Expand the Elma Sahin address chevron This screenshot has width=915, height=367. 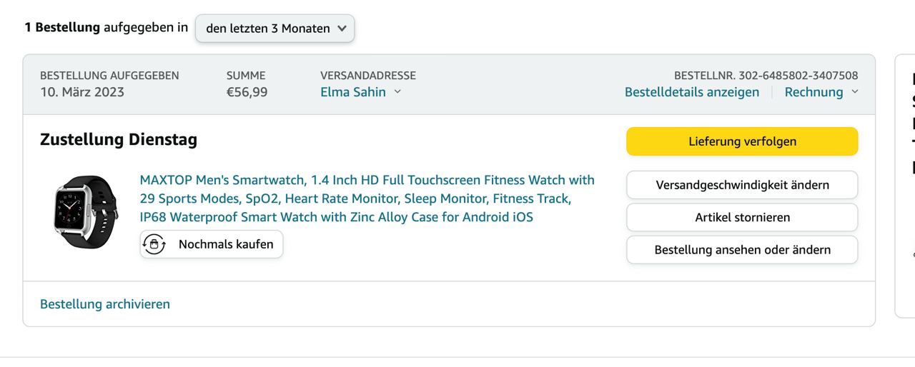point(397,92)
